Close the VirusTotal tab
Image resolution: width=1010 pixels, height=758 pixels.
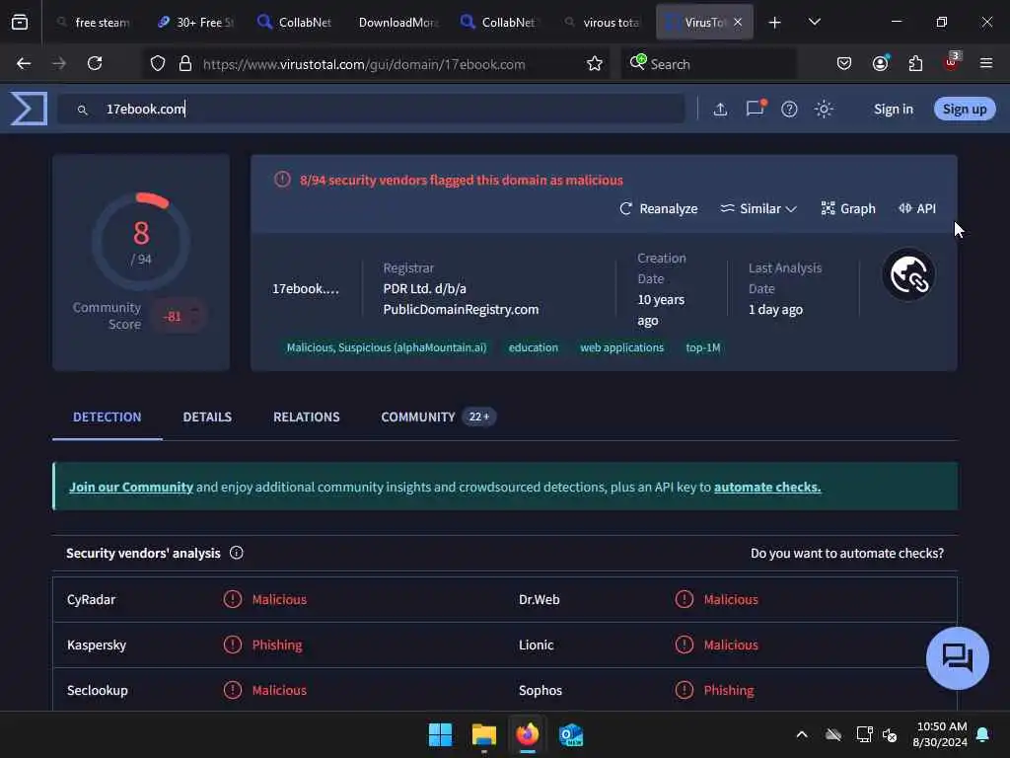point(738,22)
